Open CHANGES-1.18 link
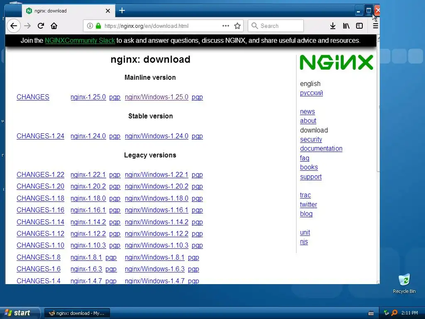 pos(40,198)
